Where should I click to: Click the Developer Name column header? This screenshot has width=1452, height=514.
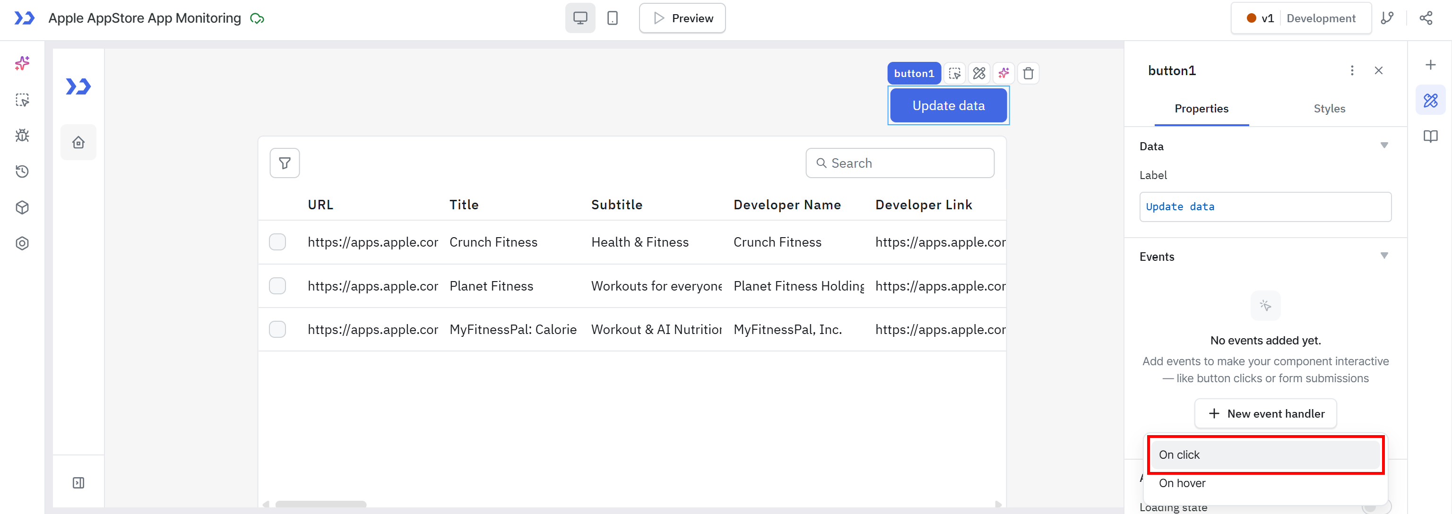(787, 205)
